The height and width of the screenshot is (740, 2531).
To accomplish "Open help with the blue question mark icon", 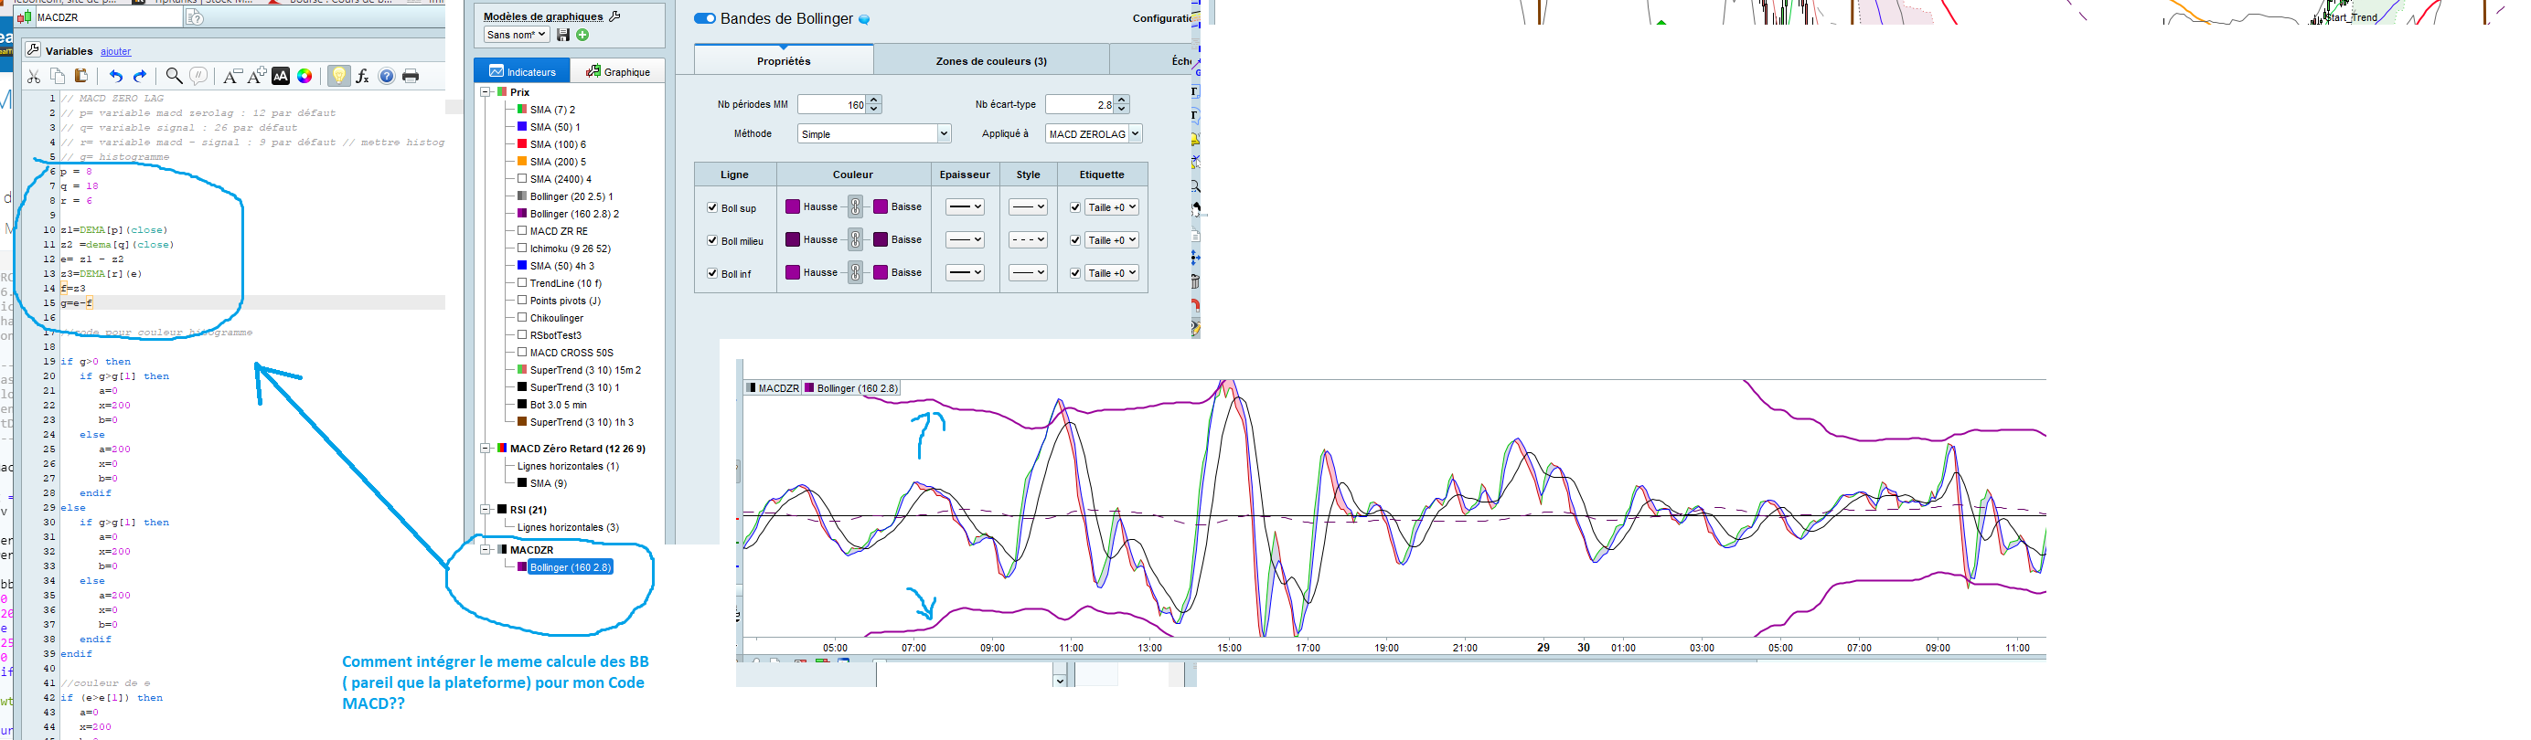I will pyautogui.click(x=387, y=77).
